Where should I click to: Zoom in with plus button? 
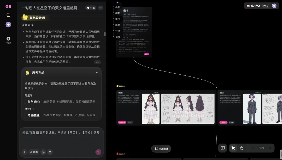pyautogui.click(x=270, y=148)
